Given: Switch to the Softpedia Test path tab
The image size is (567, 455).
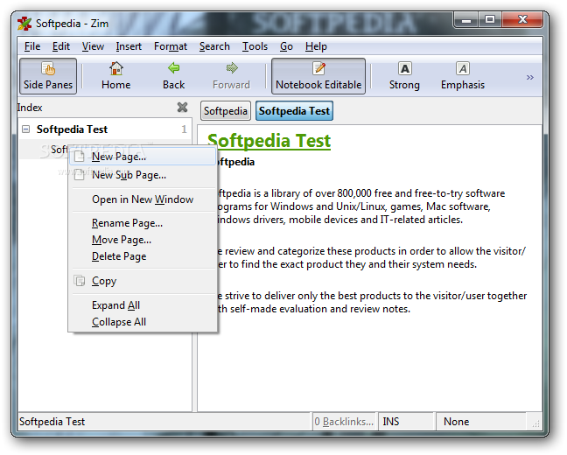Looking at the screenshot, I should click(x=294, y=110).
